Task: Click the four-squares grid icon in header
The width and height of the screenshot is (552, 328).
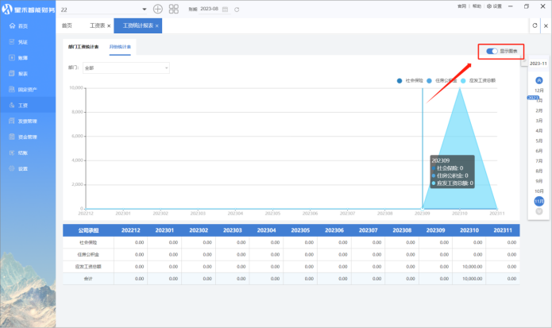Action: 174,9
